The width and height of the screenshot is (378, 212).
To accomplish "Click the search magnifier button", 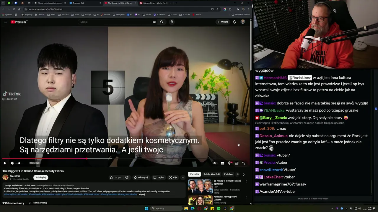I will [x=162, y=22].
